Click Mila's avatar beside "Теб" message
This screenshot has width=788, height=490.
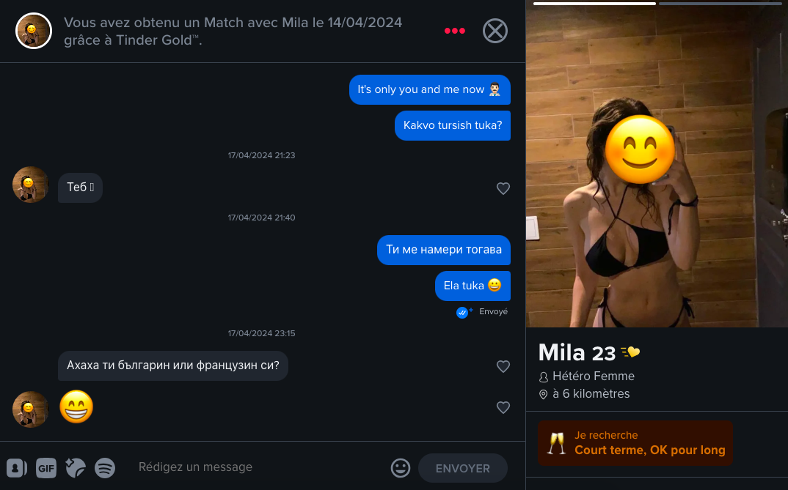31,185
